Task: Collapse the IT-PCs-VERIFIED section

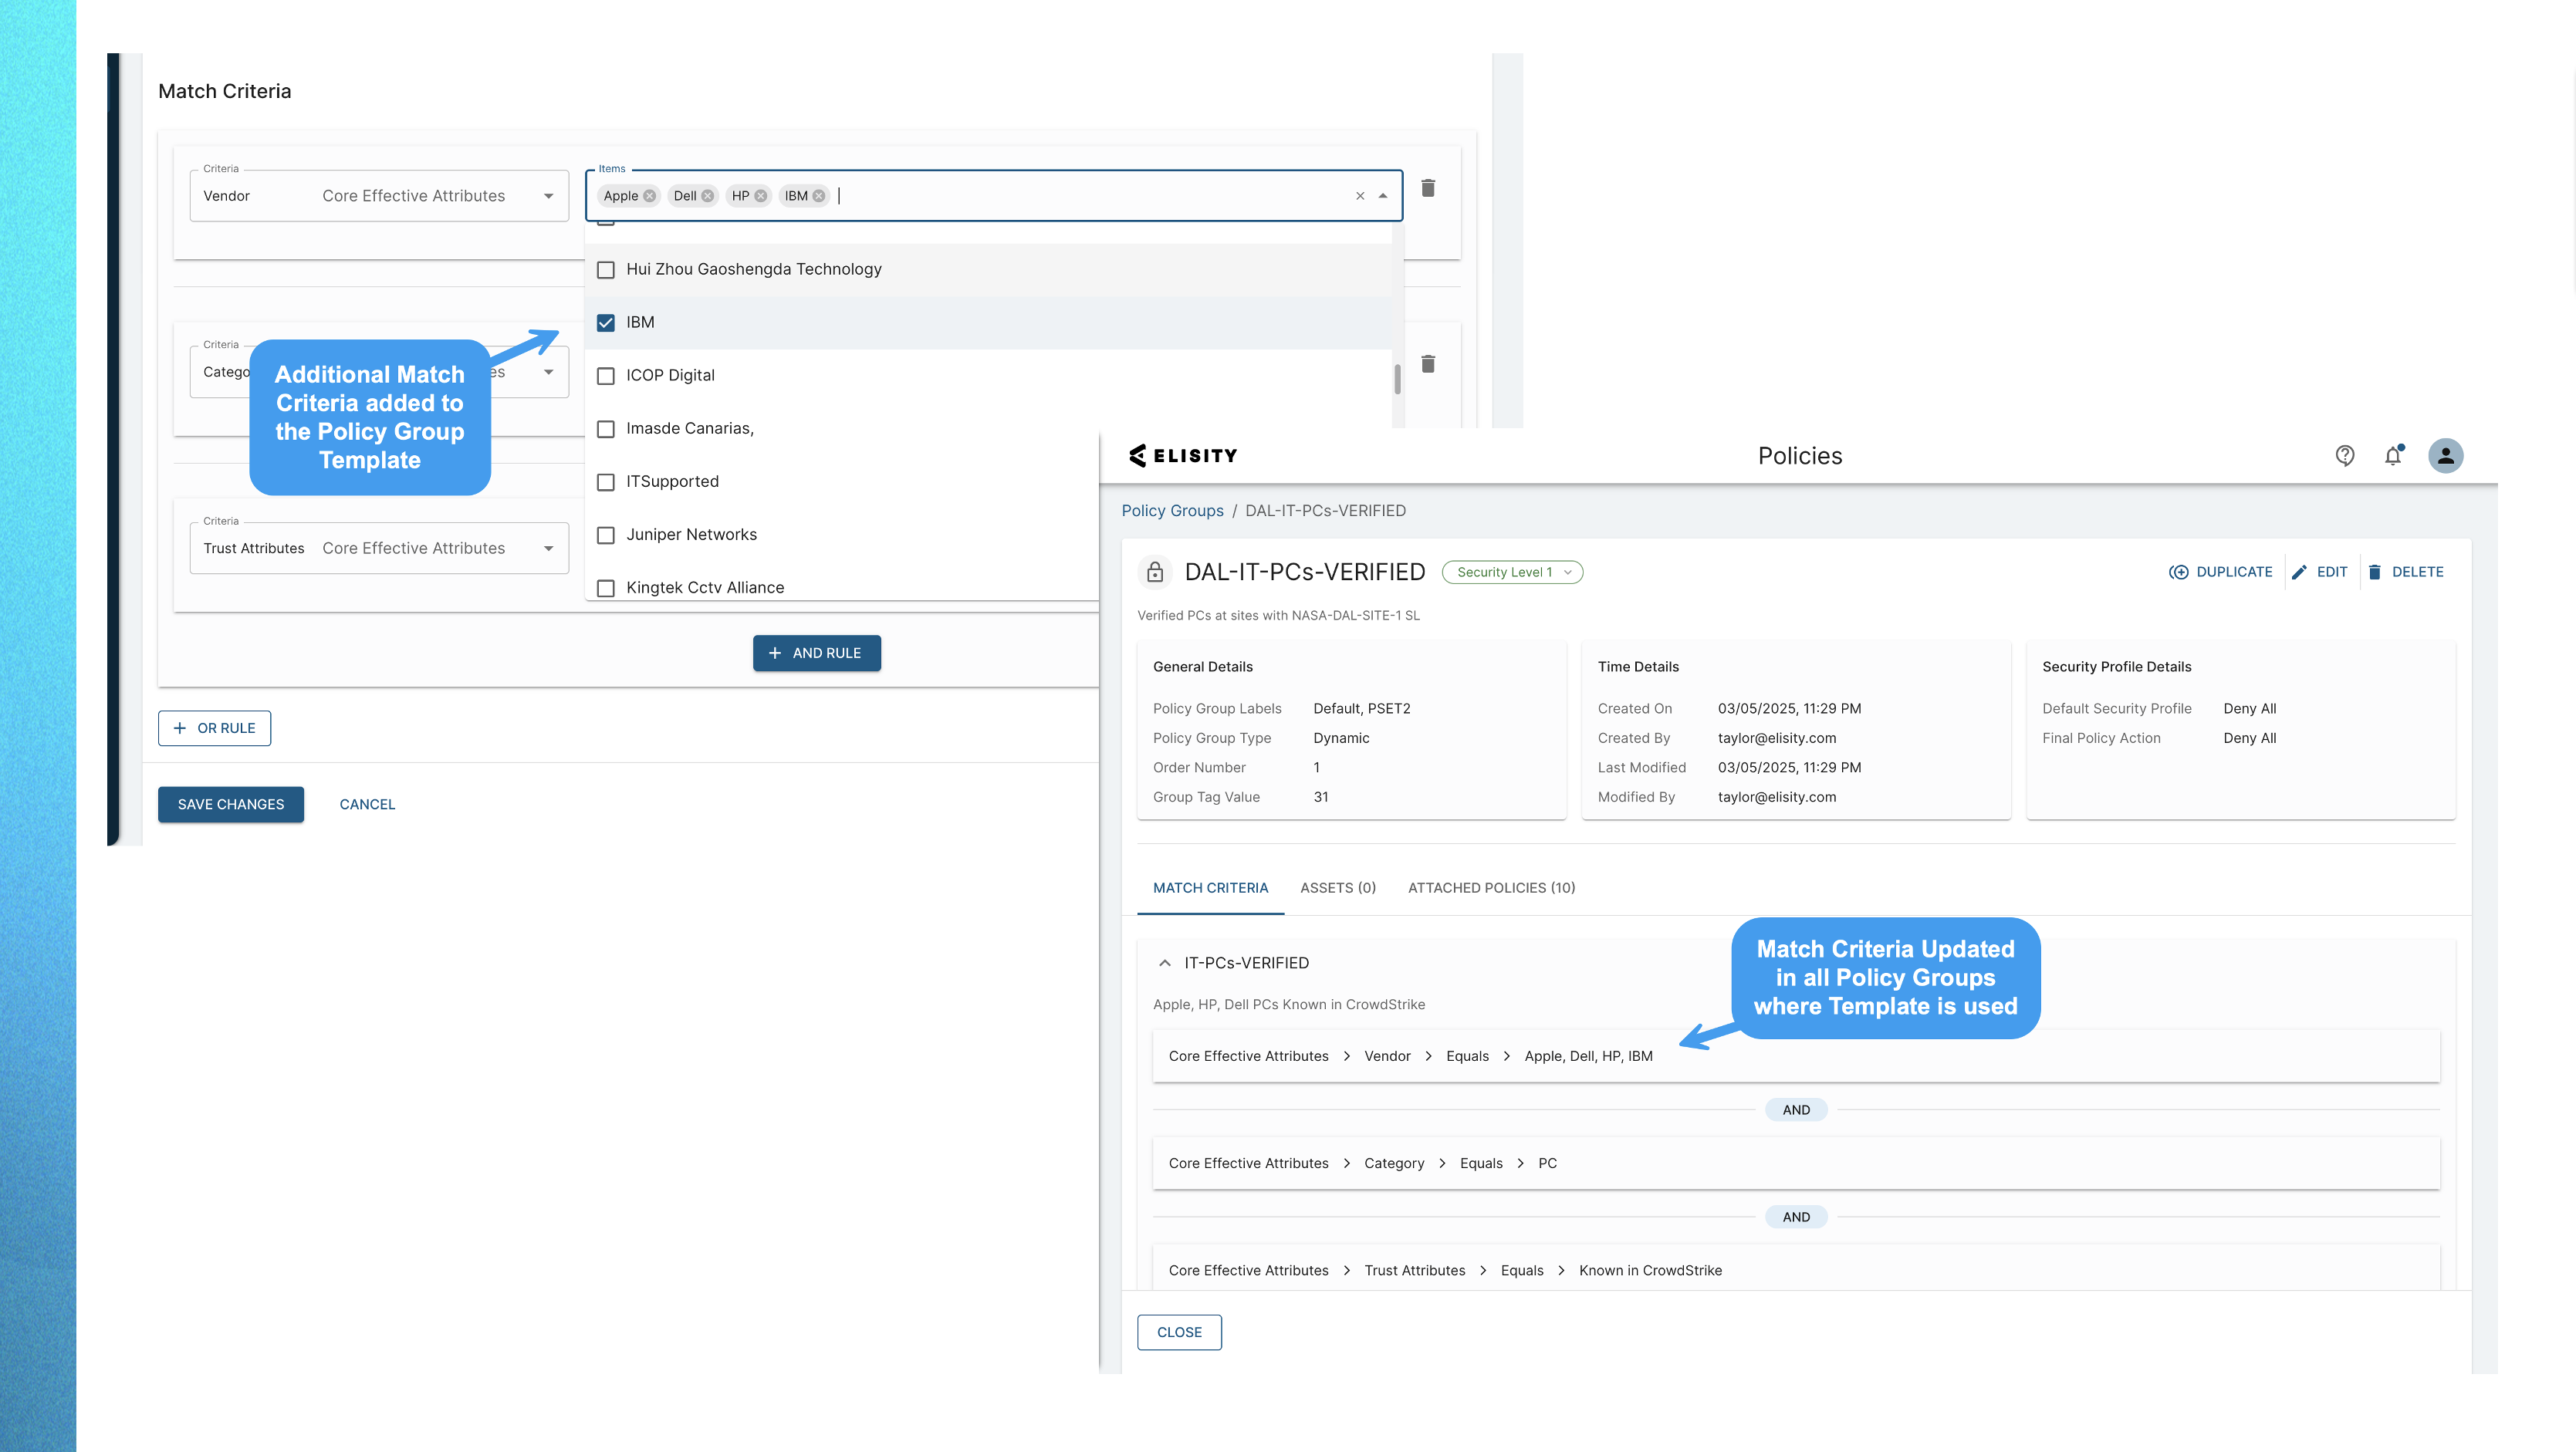Action: pos(1165,963)
